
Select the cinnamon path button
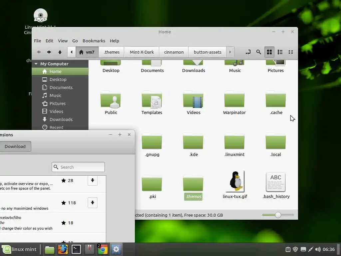pyautogui.click(x=174, y=52)
